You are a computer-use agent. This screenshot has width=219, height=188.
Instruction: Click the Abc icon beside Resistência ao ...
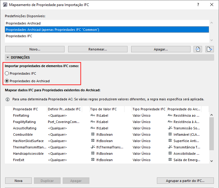pos(170,115)
